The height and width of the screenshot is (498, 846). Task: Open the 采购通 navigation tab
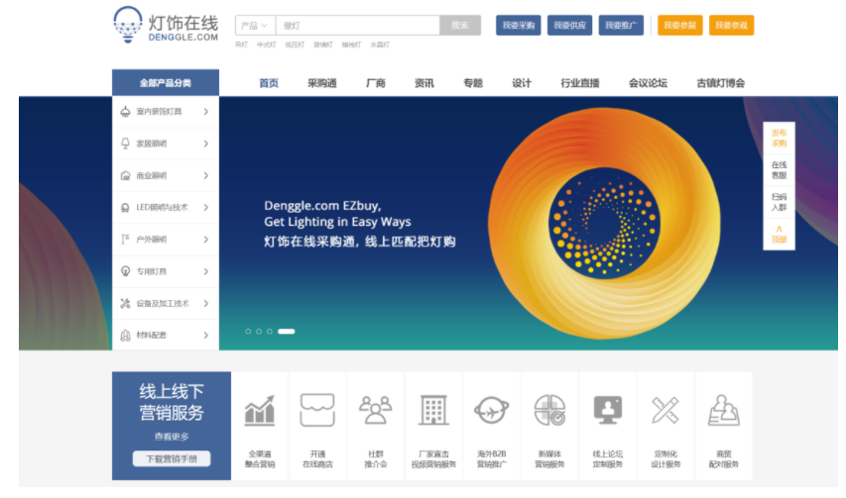[322, 83]
